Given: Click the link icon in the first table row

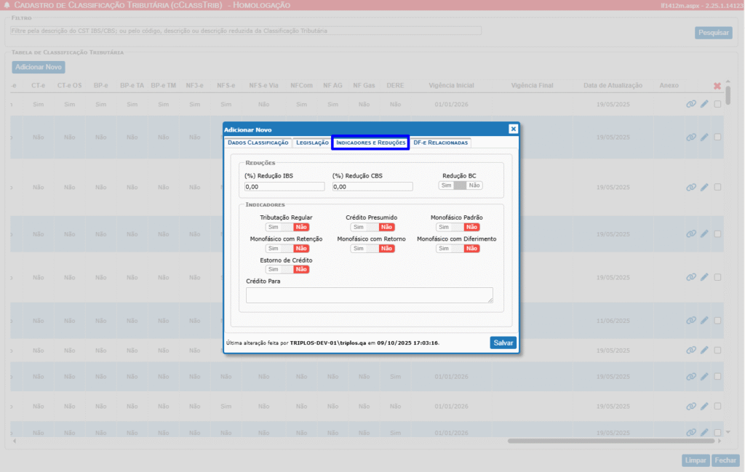Looking at the screenshot, I should tap(690, 104).
